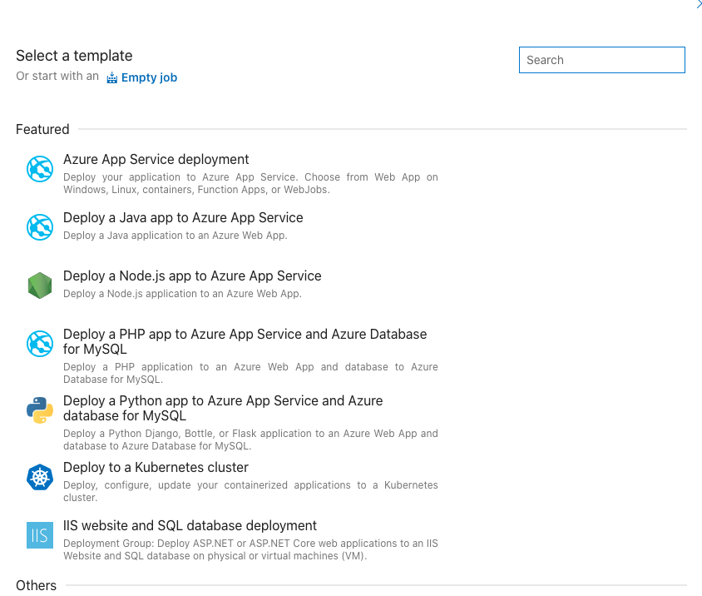Screen dimensions: 702x596
Task: Click the PHP app Azure globe icon
Action: tap(40, 344)
